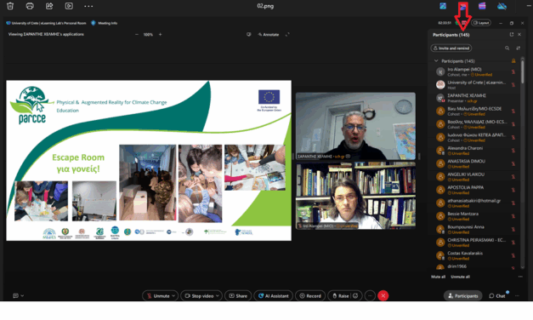Click the Annotate button
Viewport: 533px width, 320px height.
coord(269,34)
